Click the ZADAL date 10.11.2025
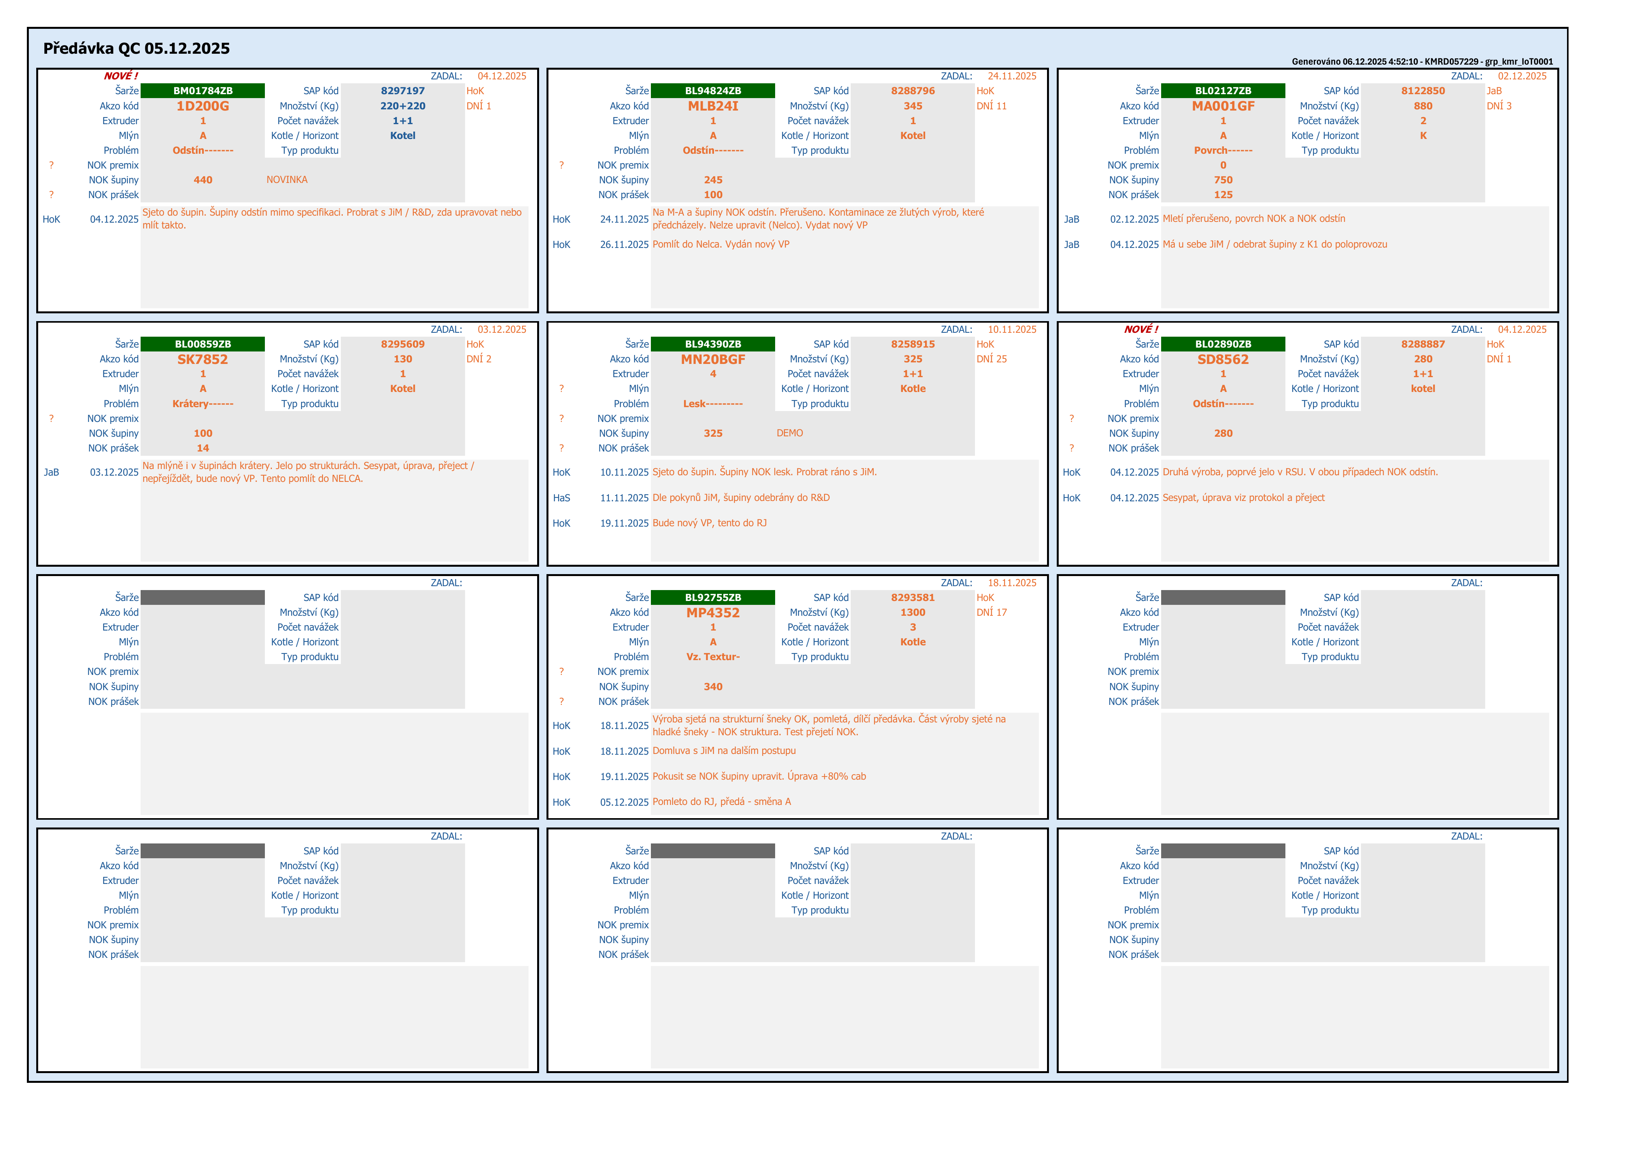The width and height of the screenshot is (1627, 1149). click(1012, 329)
